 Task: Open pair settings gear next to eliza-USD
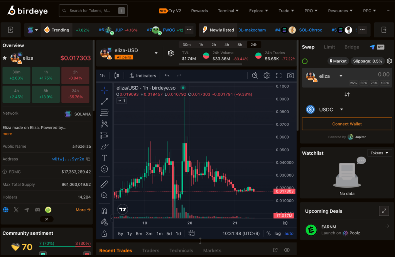(170, 53)
